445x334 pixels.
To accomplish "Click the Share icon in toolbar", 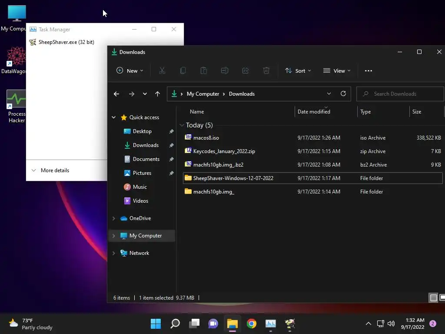I will pyautogui.click(x=246, y=70).
